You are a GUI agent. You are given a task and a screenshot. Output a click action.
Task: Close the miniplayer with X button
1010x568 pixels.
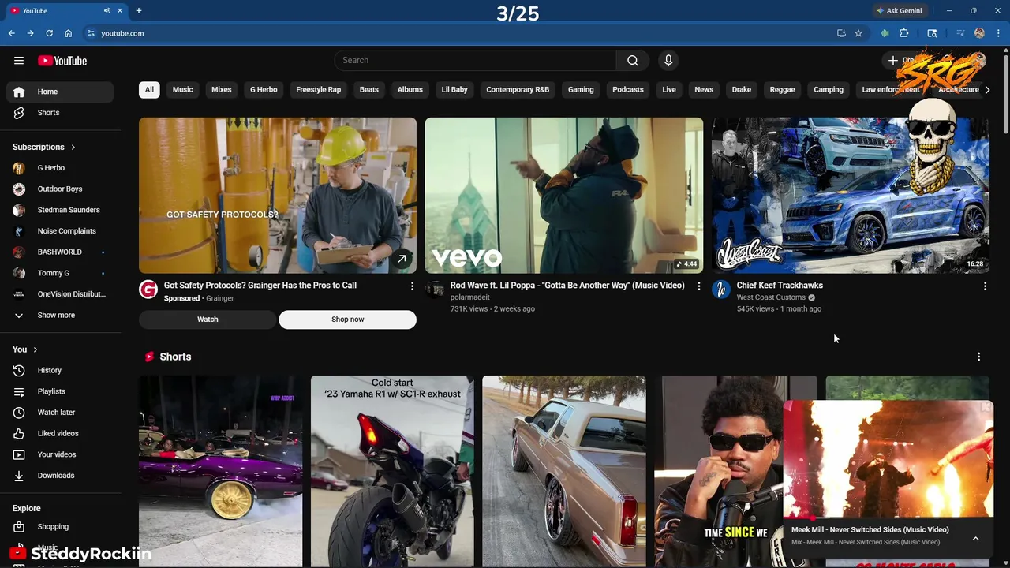coord(986,407)
